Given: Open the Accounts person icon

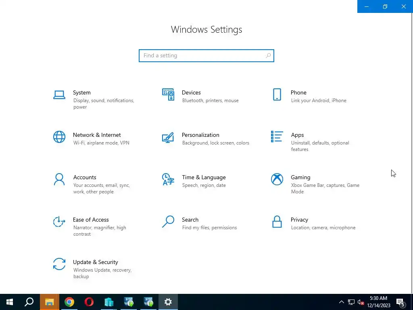Looking at the screenshot, I should (x=59, y=179).
